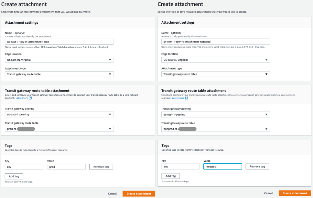Click external link icon beside right Learn more
The width and height of the screenshot is (313, 198).
coord(187,98)
